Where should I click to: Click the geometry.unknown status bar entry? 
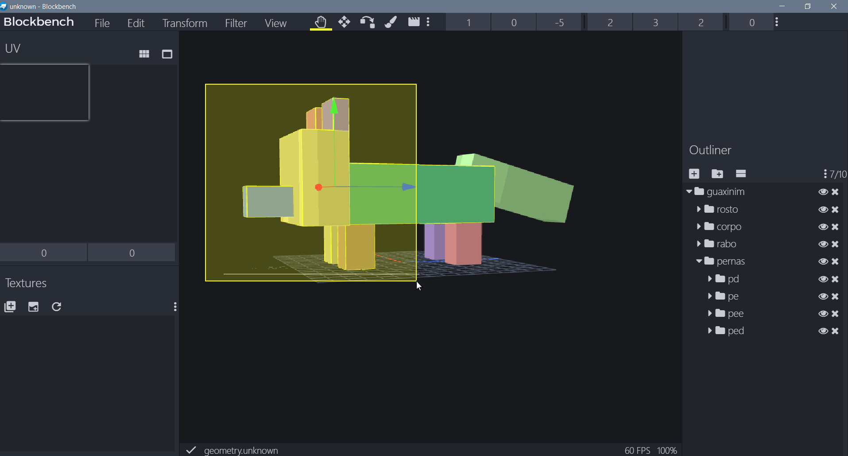[x=241, y=450]
